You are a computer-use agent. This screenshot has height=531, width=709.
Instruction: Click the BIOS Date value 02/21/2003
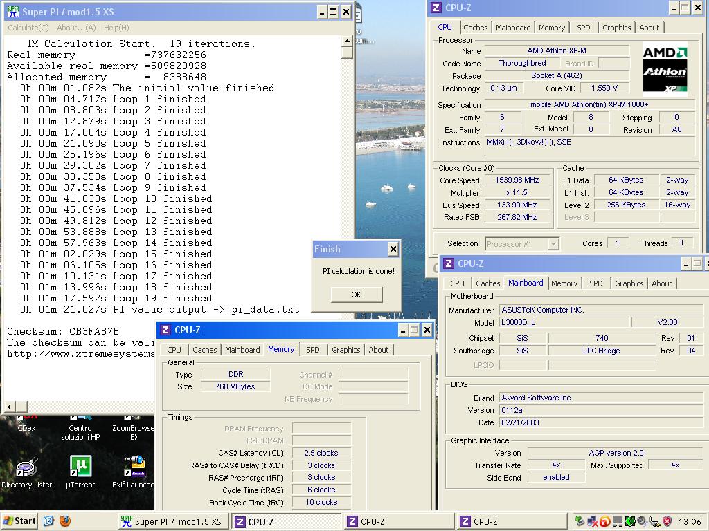coord(602,422)
